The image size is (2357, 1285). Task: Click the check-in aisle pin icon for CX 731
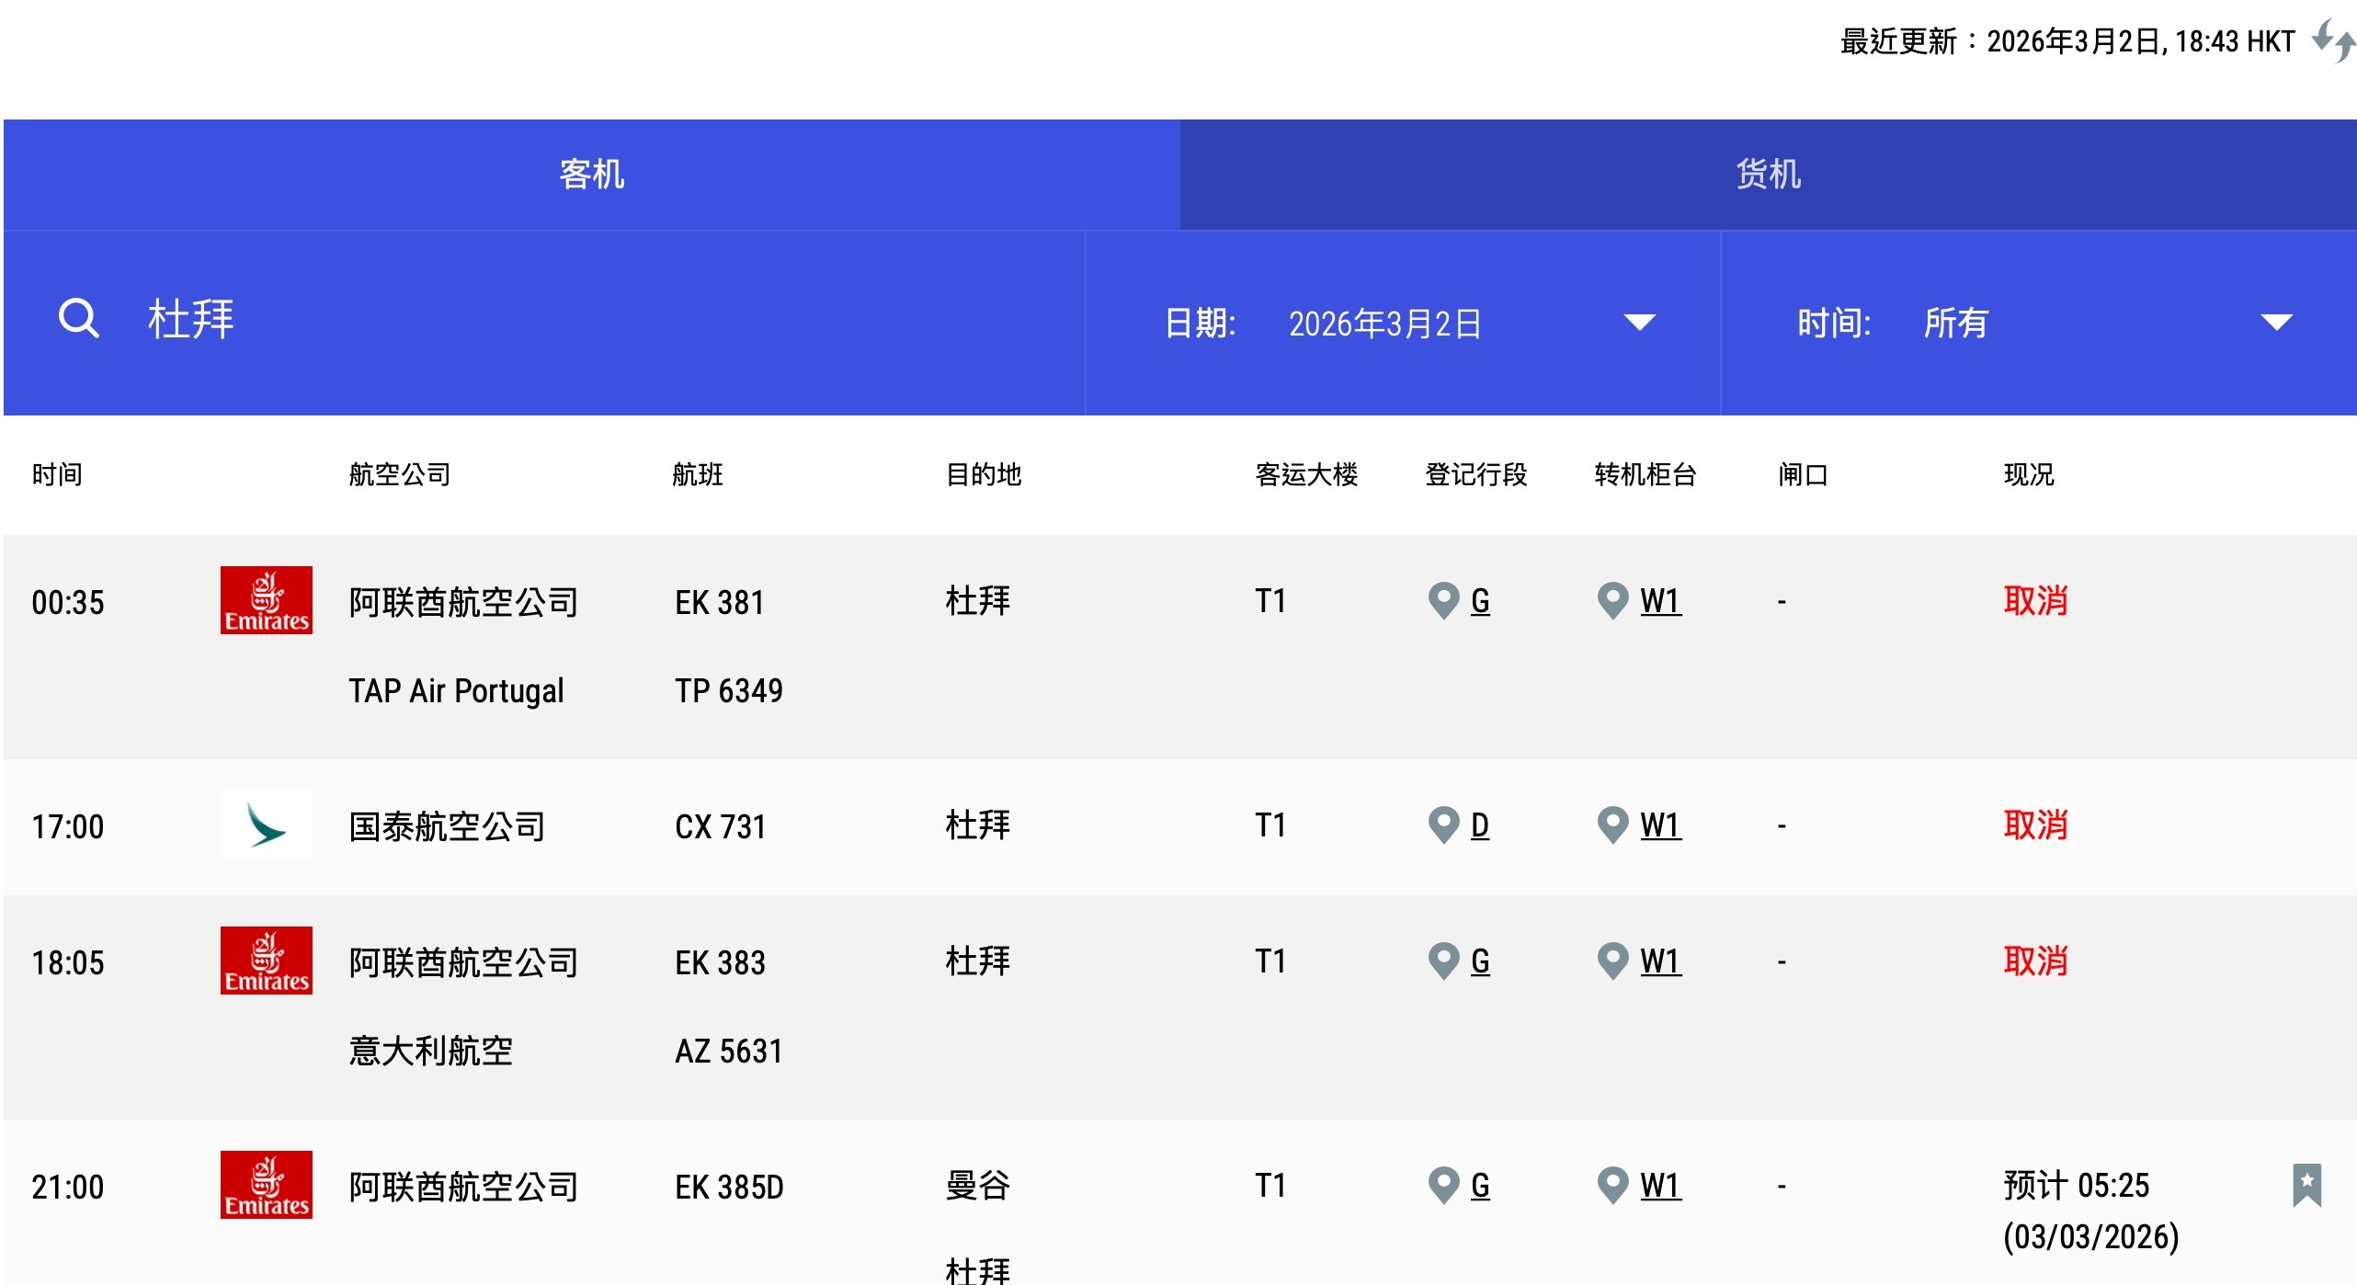coord(1443,824)
